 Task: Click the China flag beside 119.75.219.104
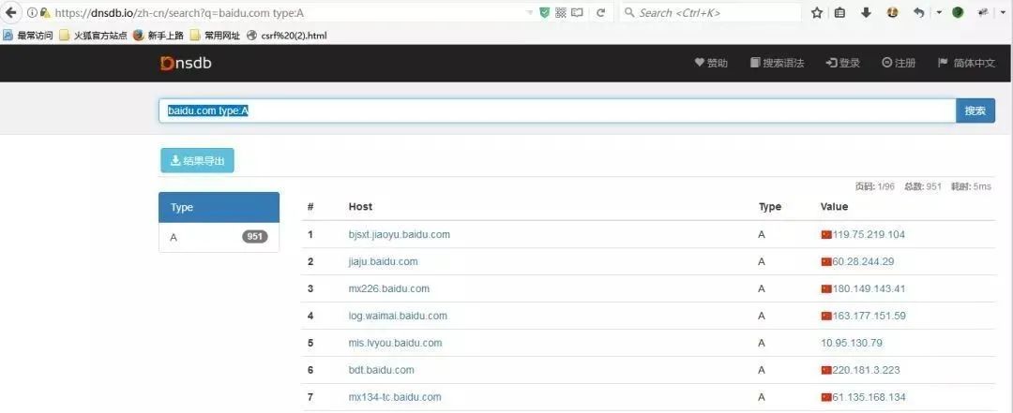click(826, 235)
